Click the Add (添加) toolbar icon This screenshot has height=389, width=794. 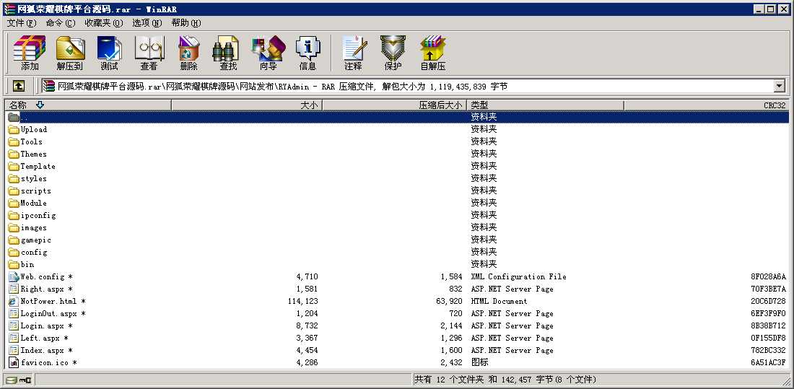[x=30, y=53]
